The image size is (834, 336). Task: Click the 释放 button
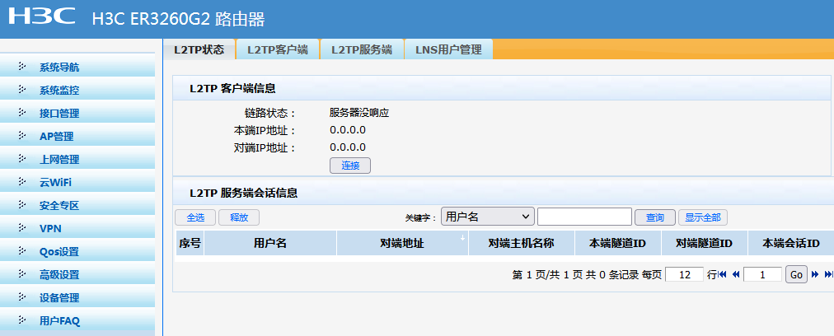(x=239, y=217)
